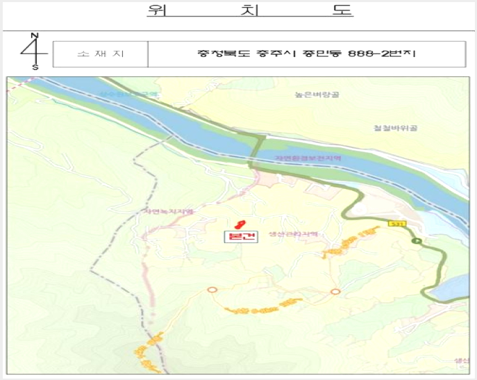Click the left orange circle waypoint marker
Viewport: 477px width, 380px height.
pos(212,290)
